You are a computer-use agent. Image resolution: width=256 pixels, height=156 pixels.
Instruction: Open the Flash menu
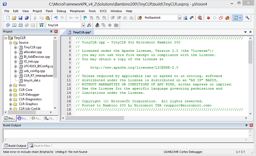click(x=49, y=11)
